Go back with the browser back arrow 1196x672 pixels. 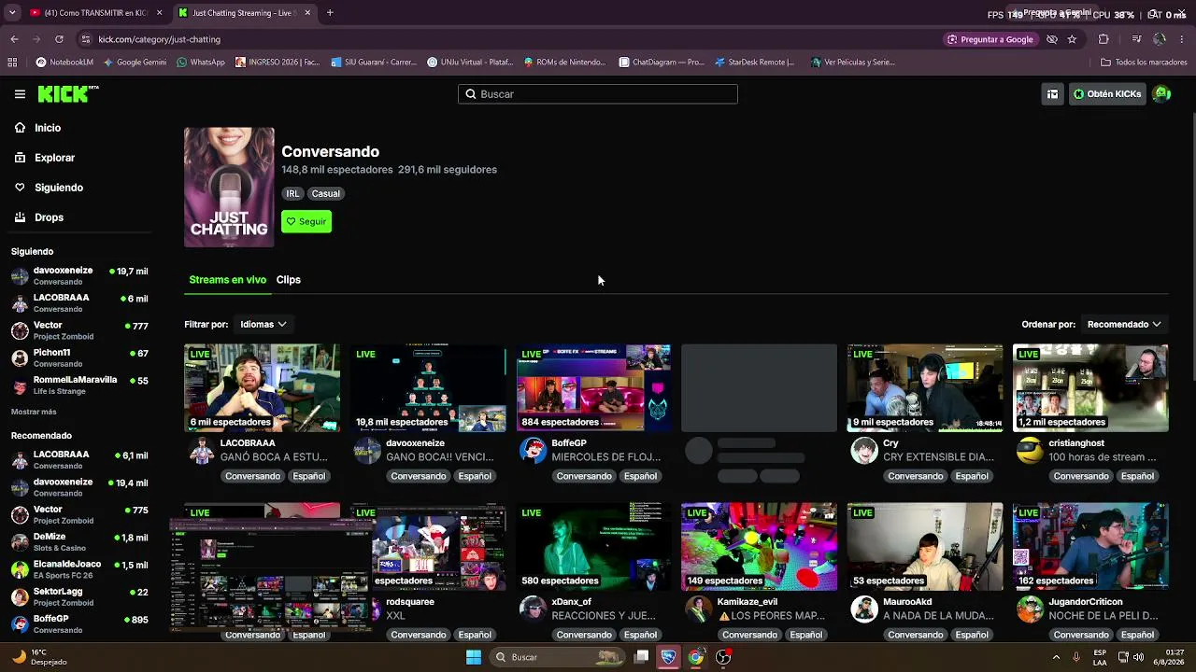pos(14,39)
